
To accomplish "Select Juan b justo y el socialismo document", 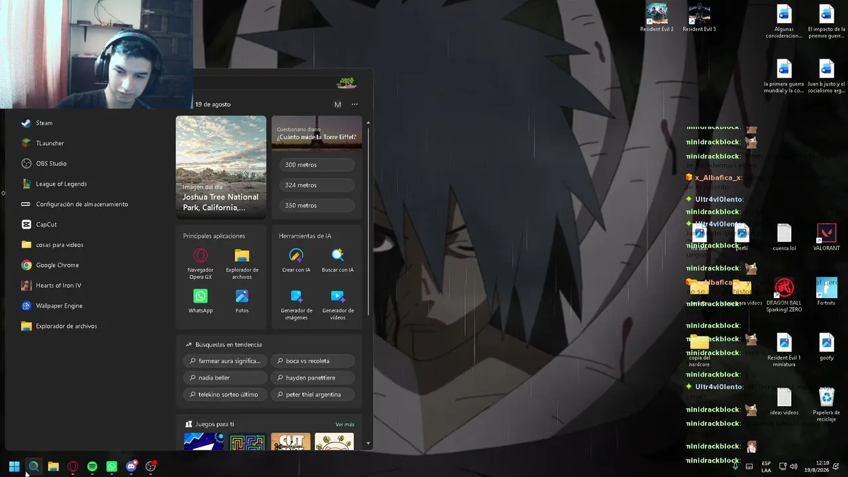I will pos(826,77).
